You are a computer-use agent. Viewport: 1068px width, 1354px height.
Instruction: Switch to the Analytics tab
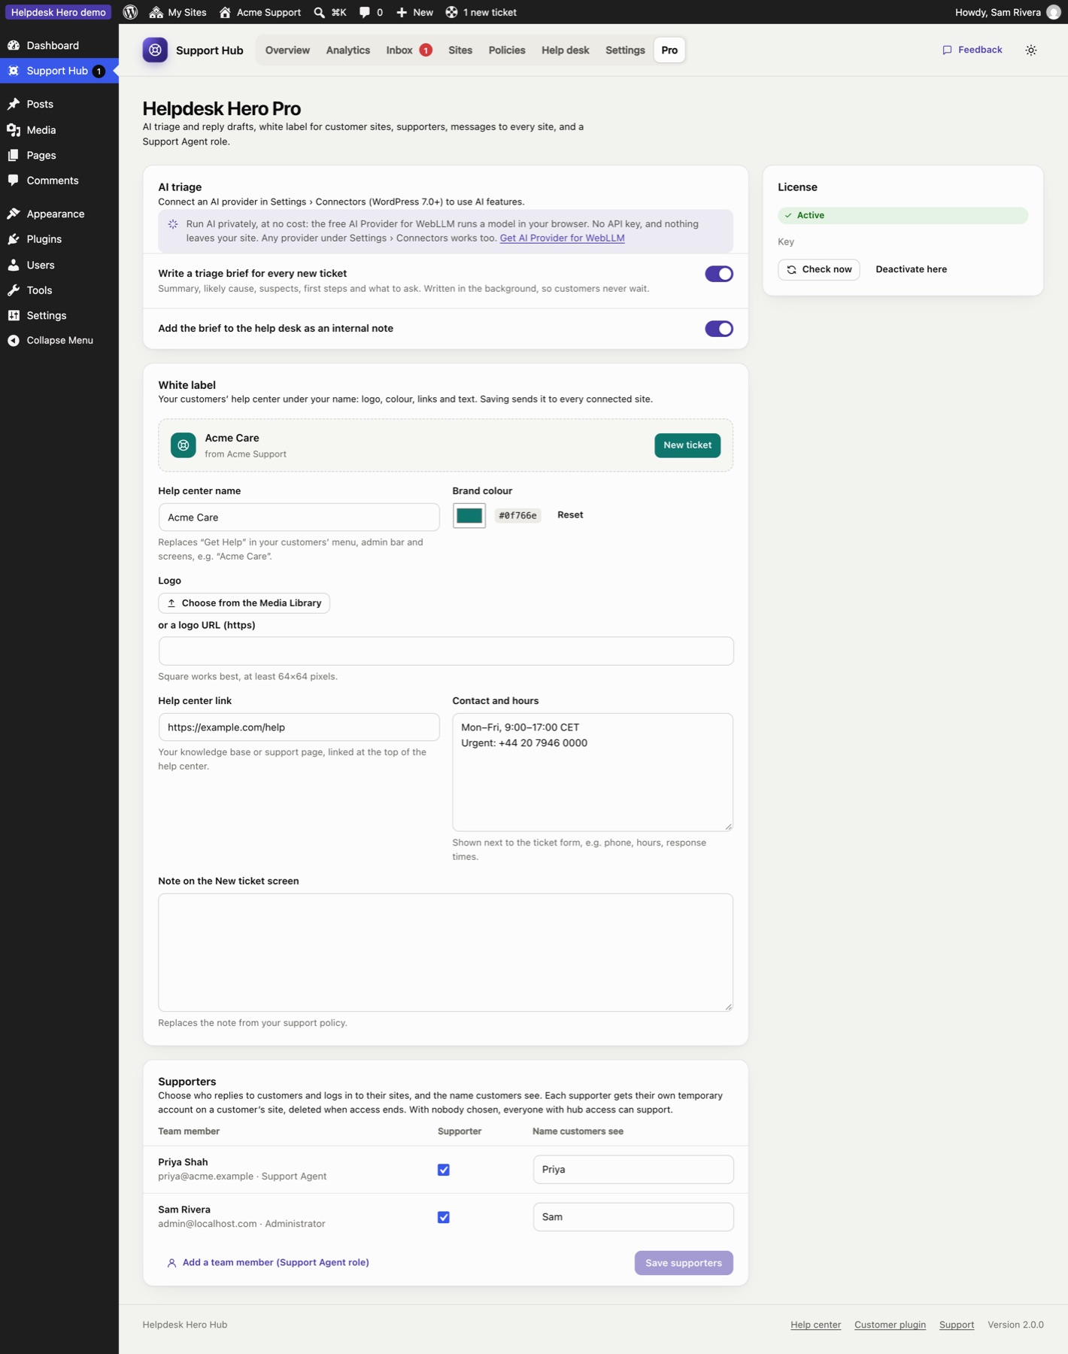[347, 50]
